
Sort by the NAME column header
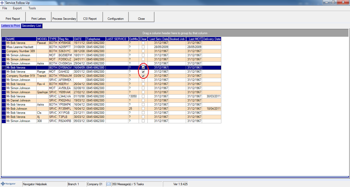pos(21,39)
